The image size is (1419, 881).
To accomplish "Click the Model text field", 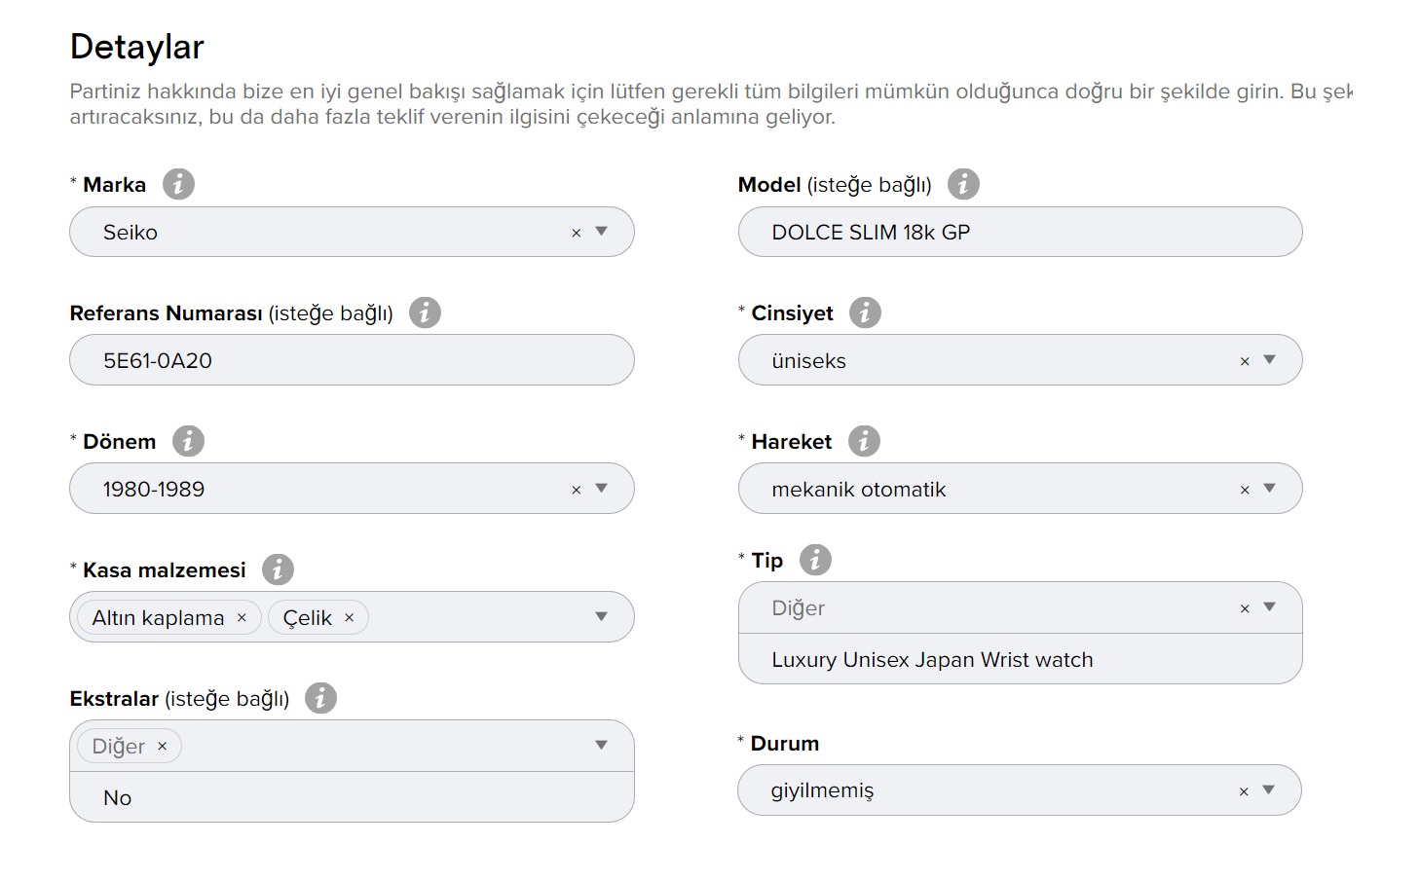I will (x=1020, y=232).
